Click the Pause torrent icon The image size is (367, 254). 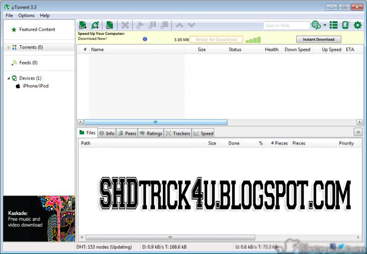(x=152, y=25)
